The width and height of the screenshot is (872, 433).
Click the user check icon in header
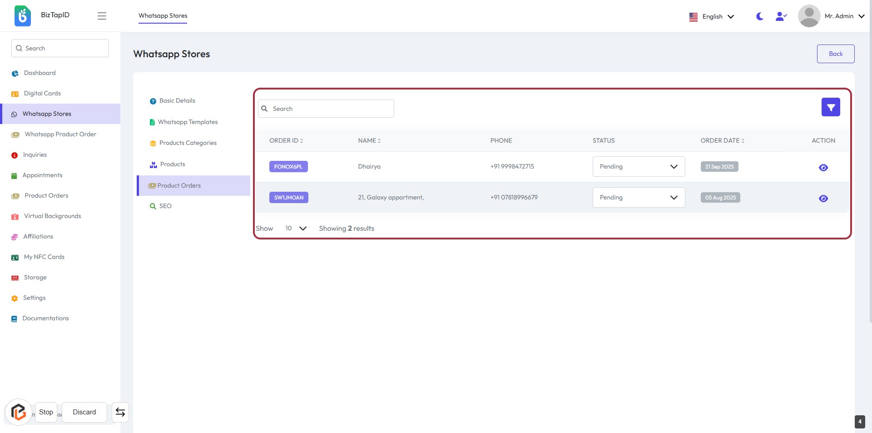tap(781, 16)
